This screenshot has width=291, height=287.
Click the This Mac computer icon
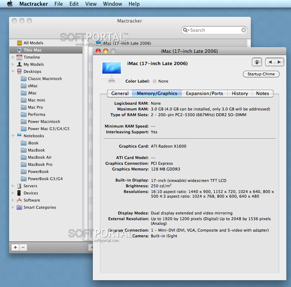click(x=19, y=50)
